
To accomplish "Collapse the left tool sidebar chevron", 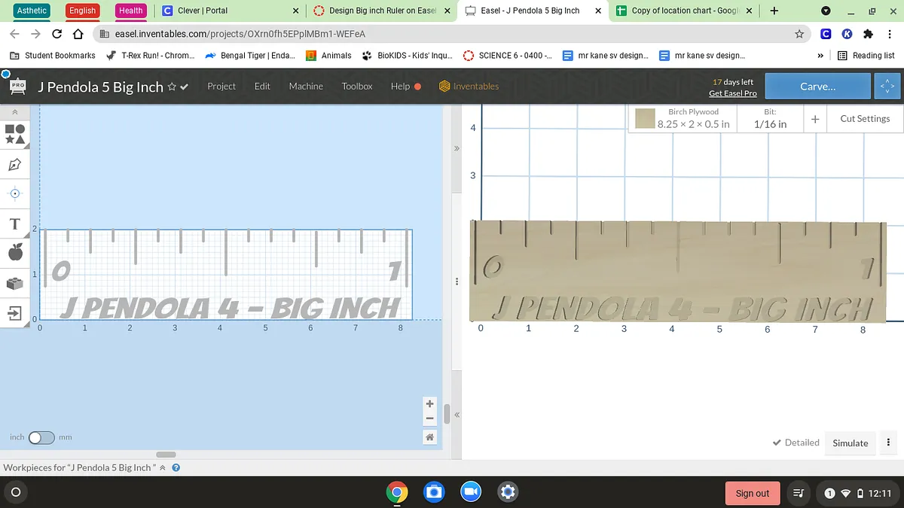I will [x=15, y=111].
